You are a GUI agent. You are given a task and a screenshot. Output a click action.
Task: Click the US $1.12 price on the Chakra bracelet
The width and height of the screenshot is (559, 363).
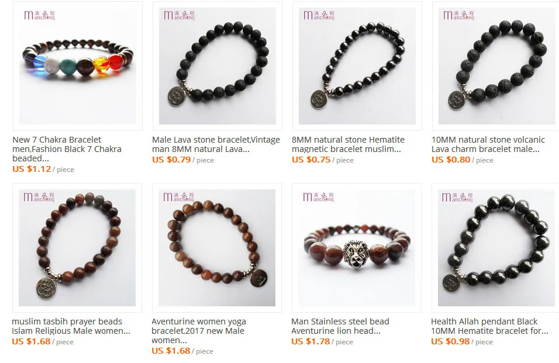[x=32, y=169]
